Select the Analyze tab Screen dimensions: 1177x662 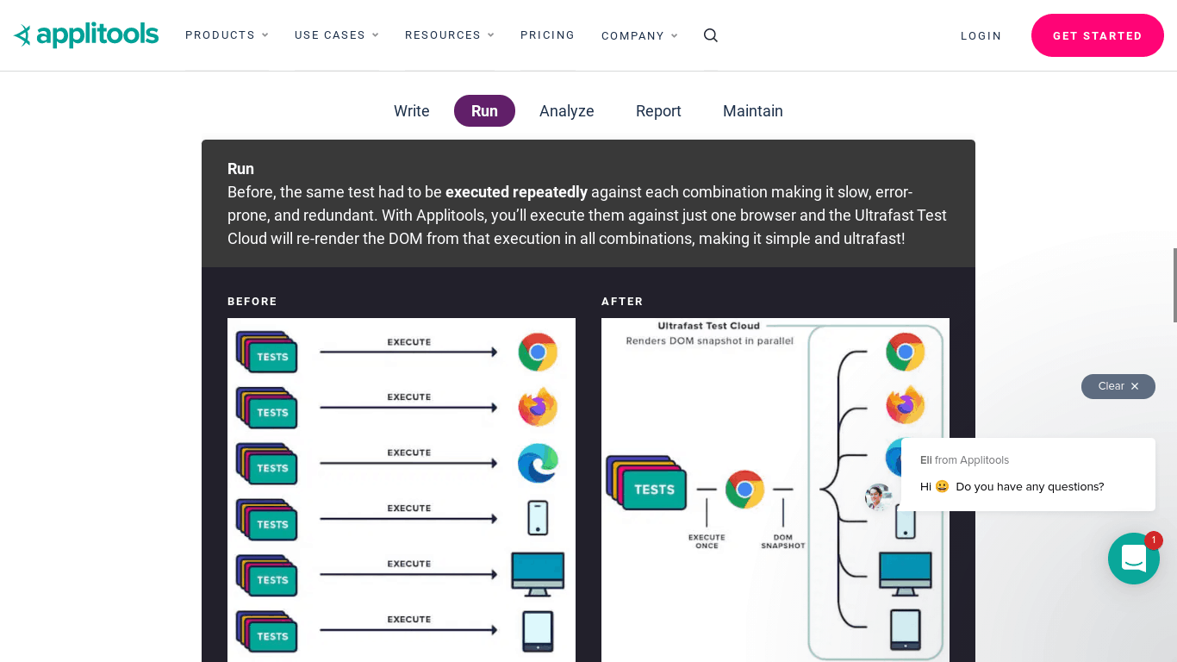566,111
